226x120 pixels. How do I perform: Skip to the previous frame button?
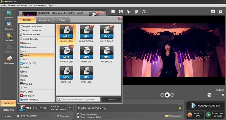click(x=162, y=95)
